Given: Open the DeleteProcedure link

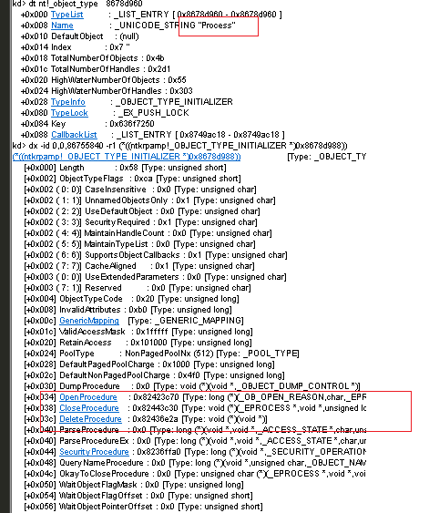Looking at the screenshot, I should click(x=90, y=419).
